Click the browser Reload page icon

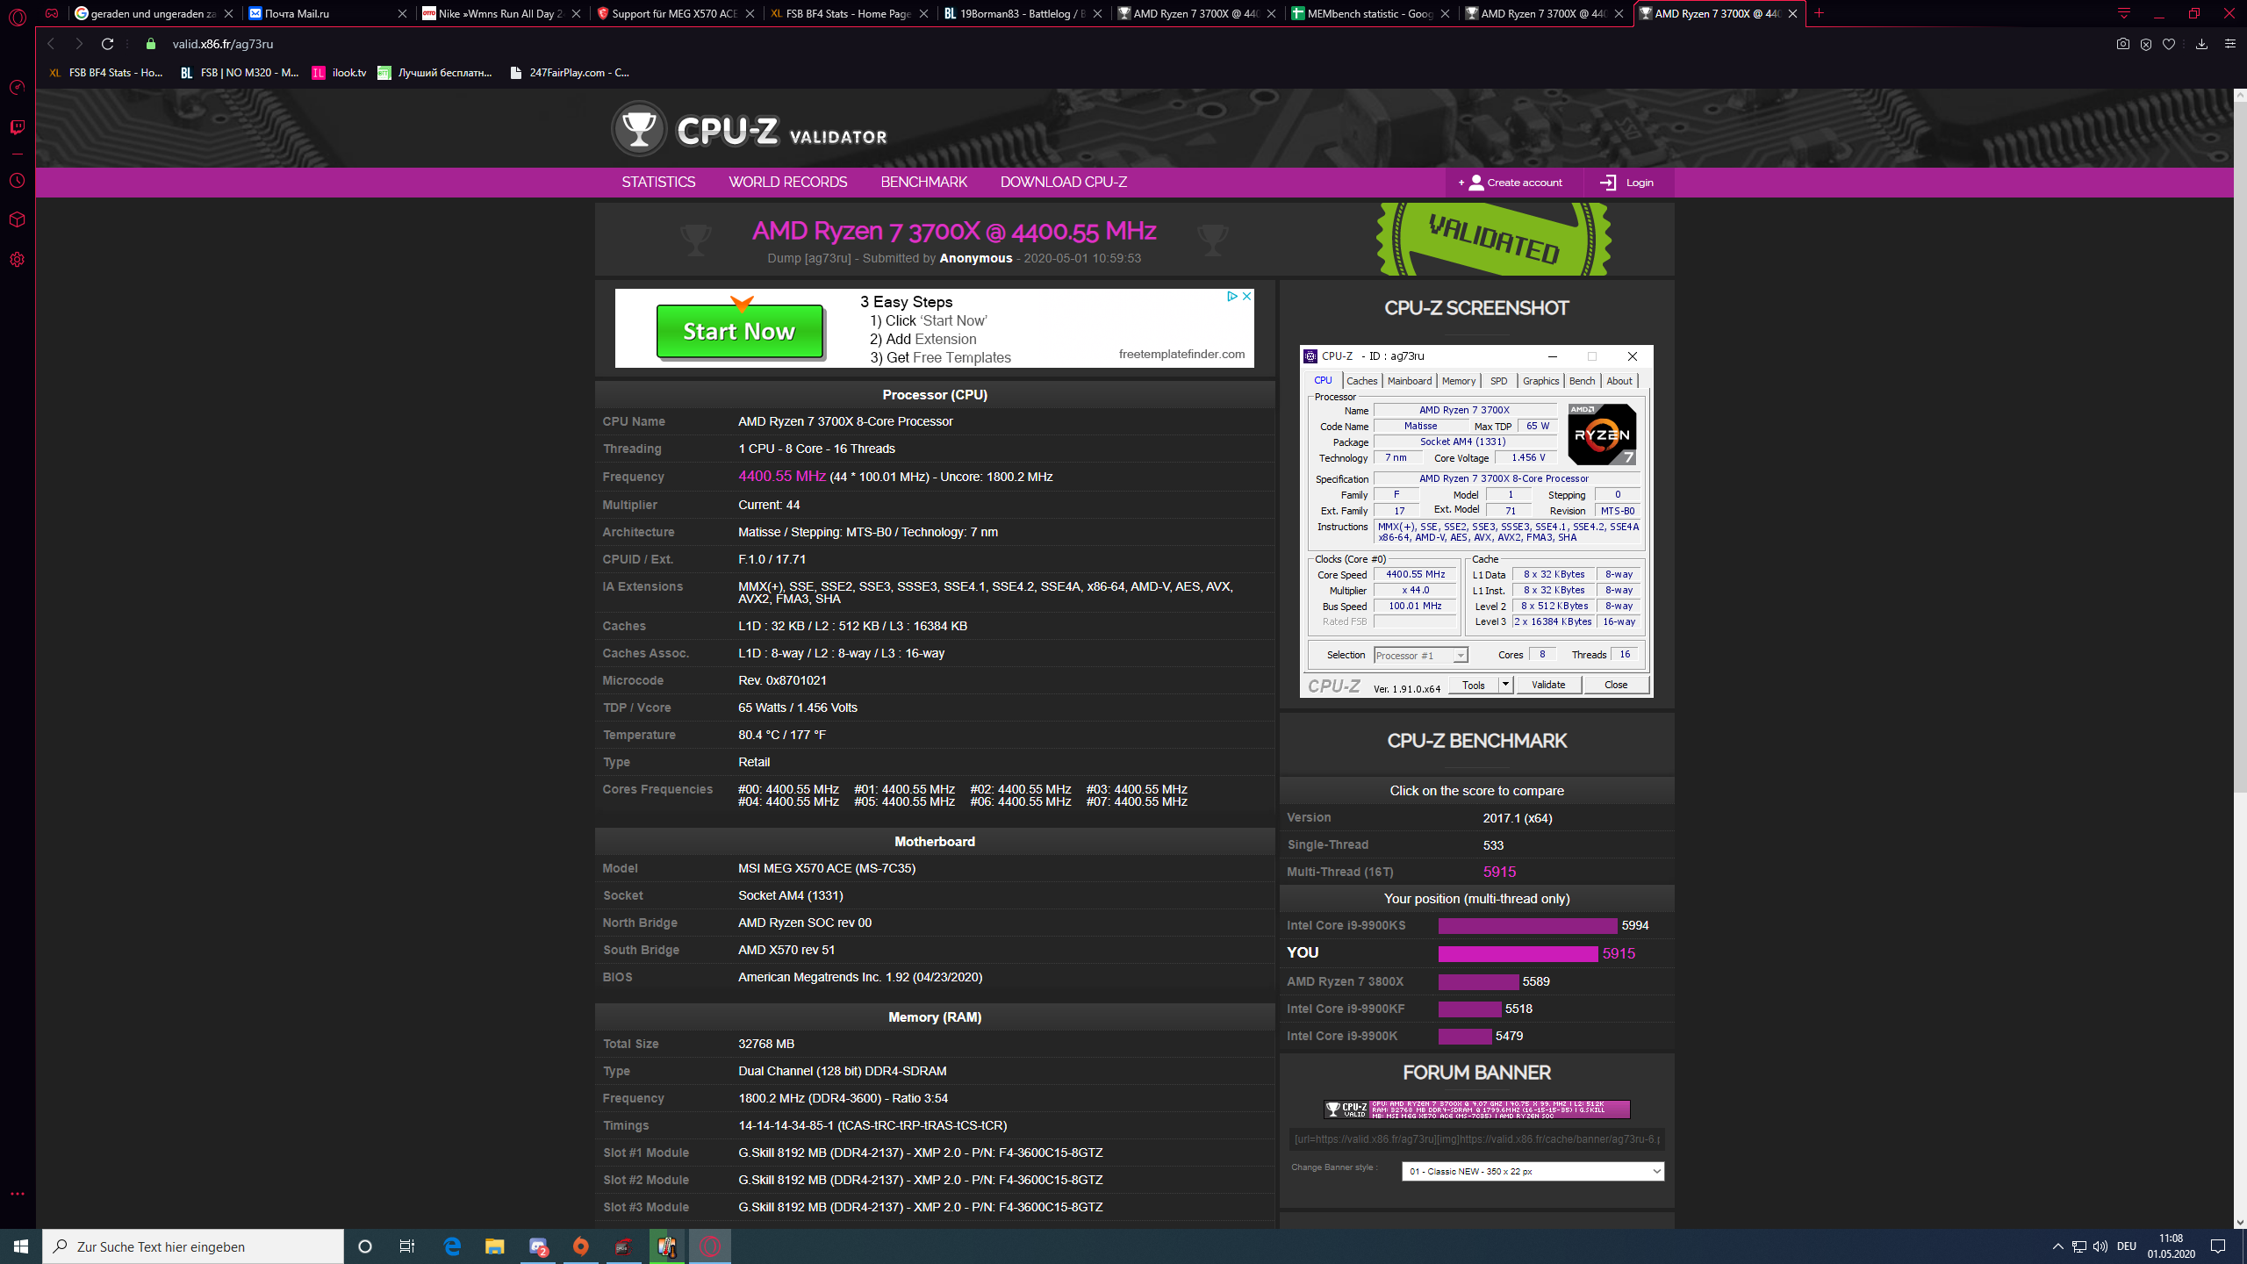click(107, 44)
